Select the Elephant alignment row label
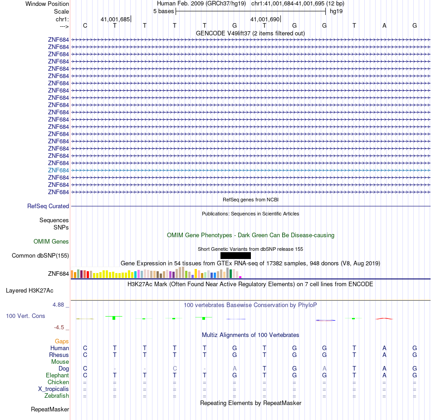 (x=57, y=375)
